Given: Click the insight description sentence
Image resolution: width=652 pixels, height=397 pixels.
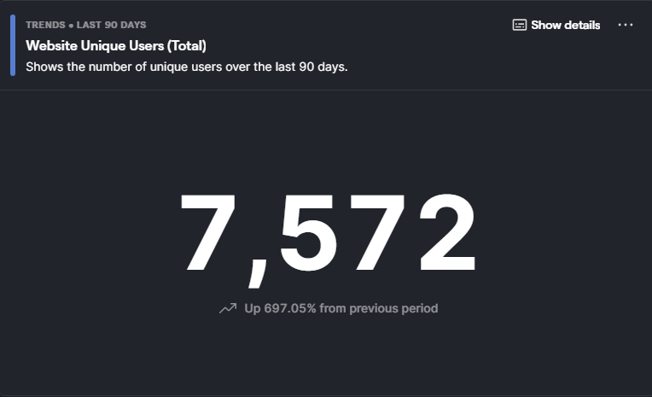Looking at the screenshot, I should pyautogui.click(x=186, y=66).
